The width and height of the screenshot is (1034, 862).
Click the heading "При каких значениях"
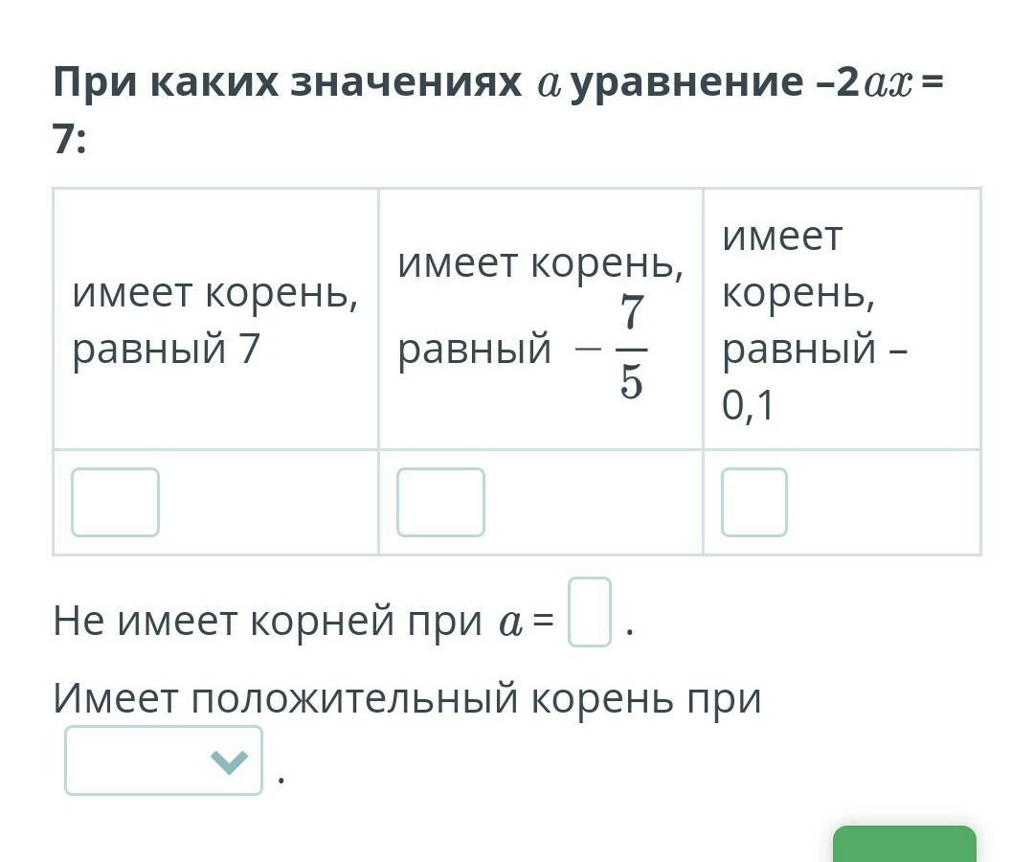tap(287, 82)
